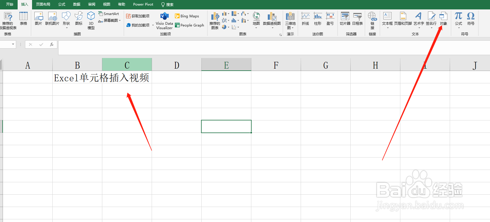Open the charts group dialog launcher
This screenshot has width=490, height=222.
tap(280, 35)
